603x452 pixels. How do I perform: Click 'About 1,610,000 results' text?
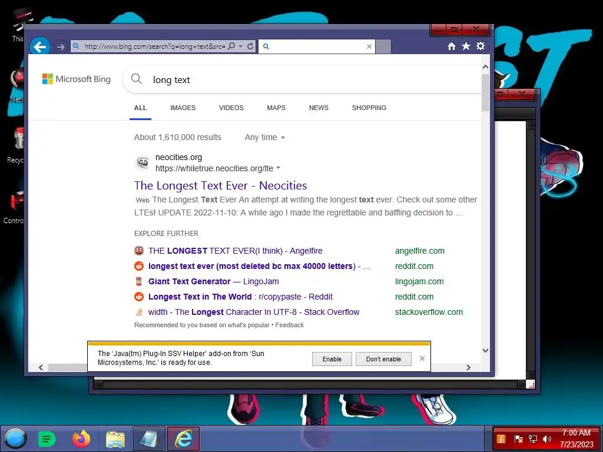tap(178, 137)
